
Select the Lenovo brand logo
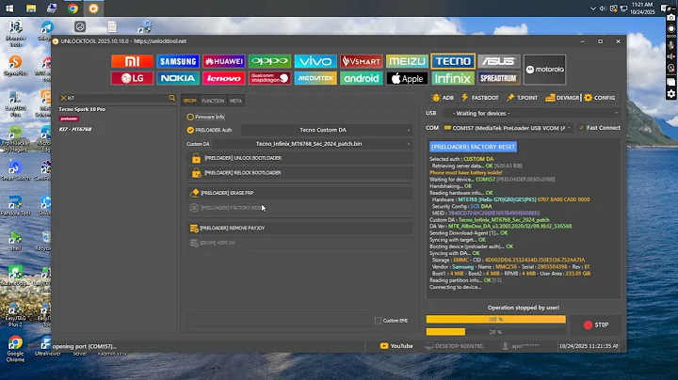[223, 78]
